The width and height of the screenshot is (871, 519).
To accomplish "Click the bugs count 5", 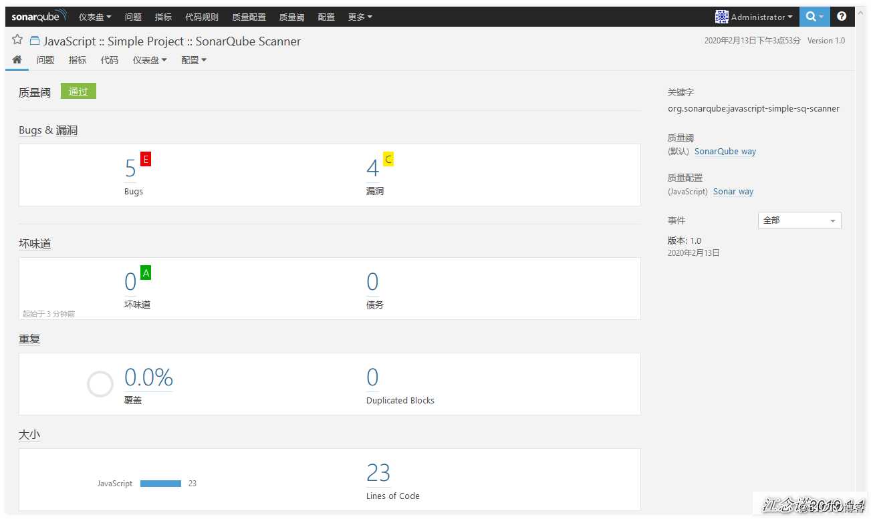I will (x=130, y=168).
